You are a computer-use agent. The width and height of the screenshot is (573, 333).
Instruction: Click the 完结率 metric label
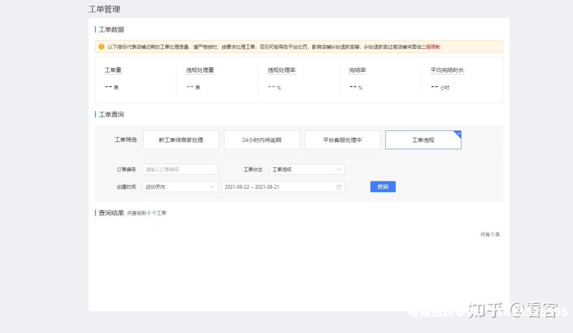[x=357, y=70]
